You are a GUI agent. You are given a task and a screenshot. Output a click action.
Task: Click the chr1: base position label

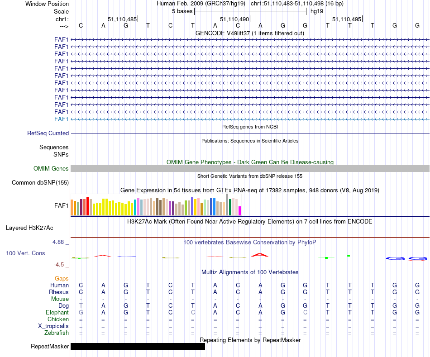coord(62,19)
